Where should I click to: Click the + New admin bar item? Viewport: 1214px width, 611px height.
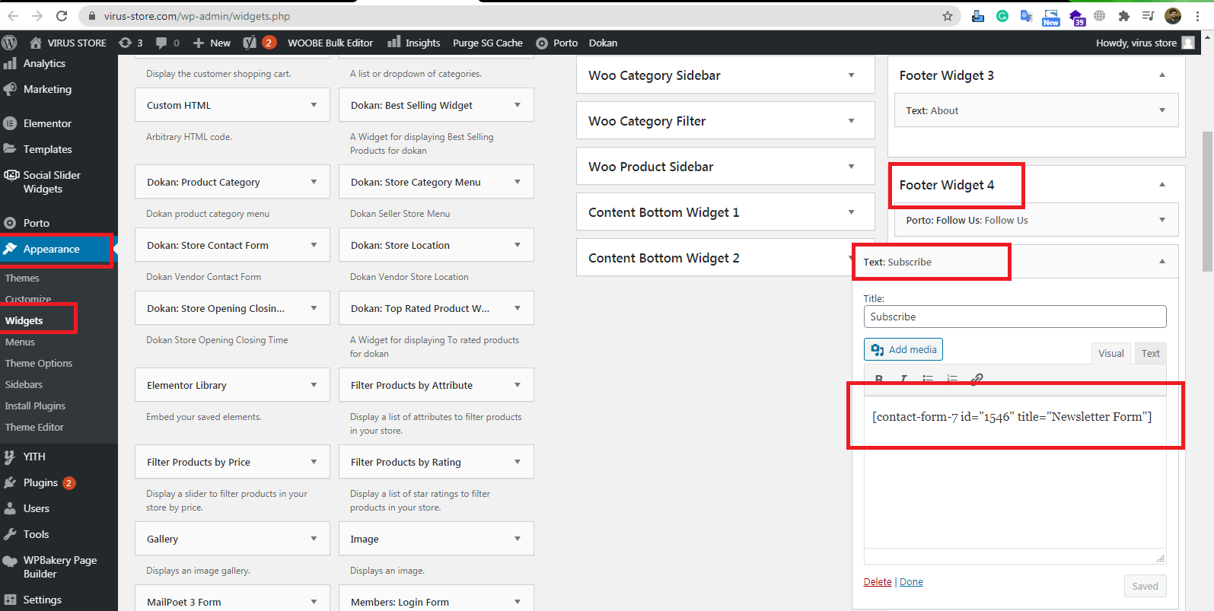[x=212, y=43]
